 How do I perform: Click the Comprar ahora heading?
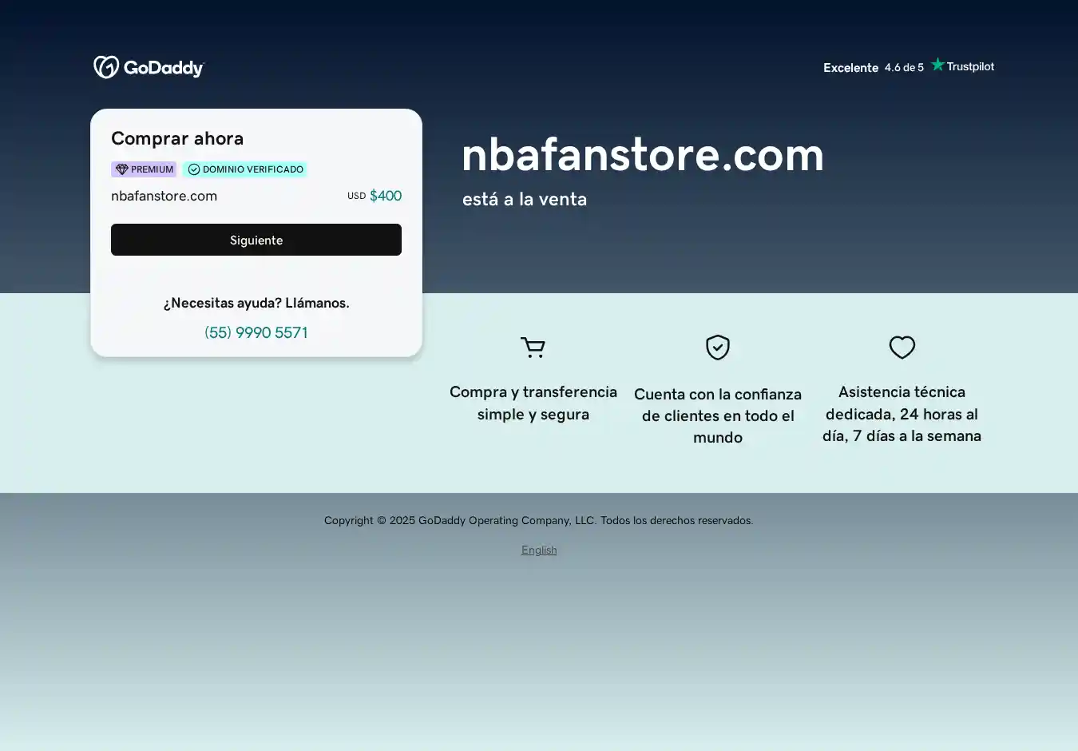(177, 138)
